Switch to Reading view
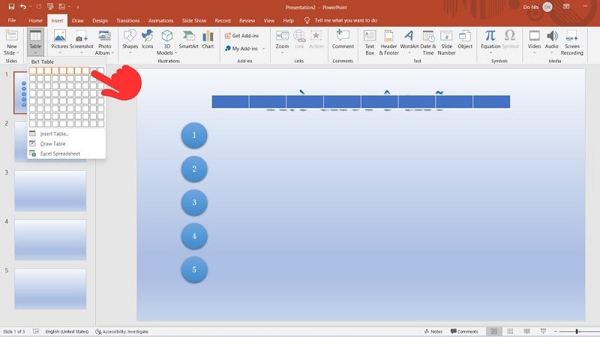This screenshot has height=337, width=600. click(527, 331)
